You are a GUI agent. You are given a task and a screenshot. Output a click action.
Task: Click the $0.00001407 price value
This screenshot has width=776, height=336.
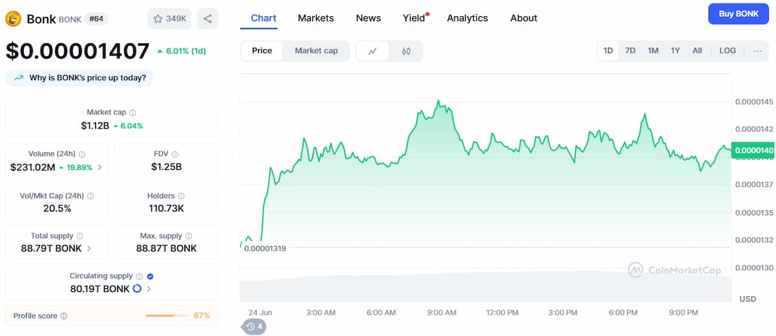click(x=78, y=51)
